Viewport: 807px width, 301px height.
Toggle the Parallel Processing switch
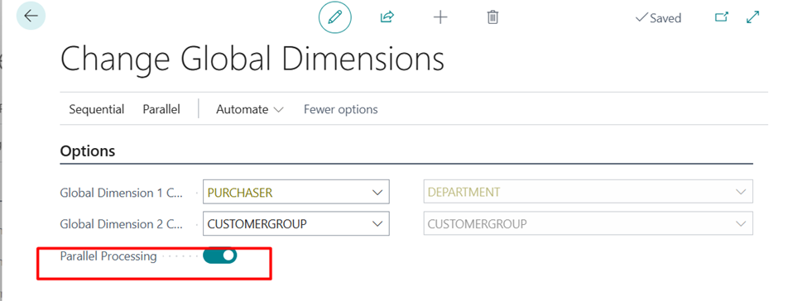point(220,256)
